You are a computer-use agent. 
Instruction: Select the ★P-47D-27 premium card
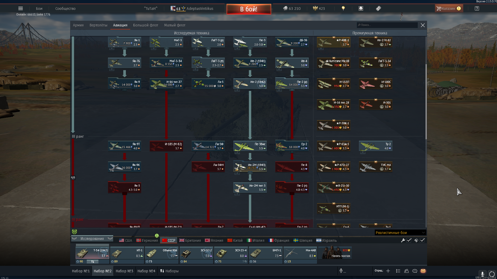334,167
